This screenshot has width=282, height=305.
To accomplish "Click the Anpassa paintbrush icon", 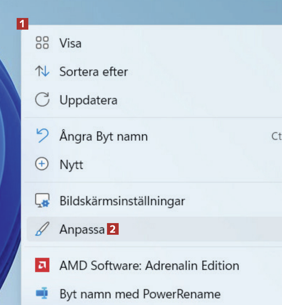I will [x=42, y=229].
